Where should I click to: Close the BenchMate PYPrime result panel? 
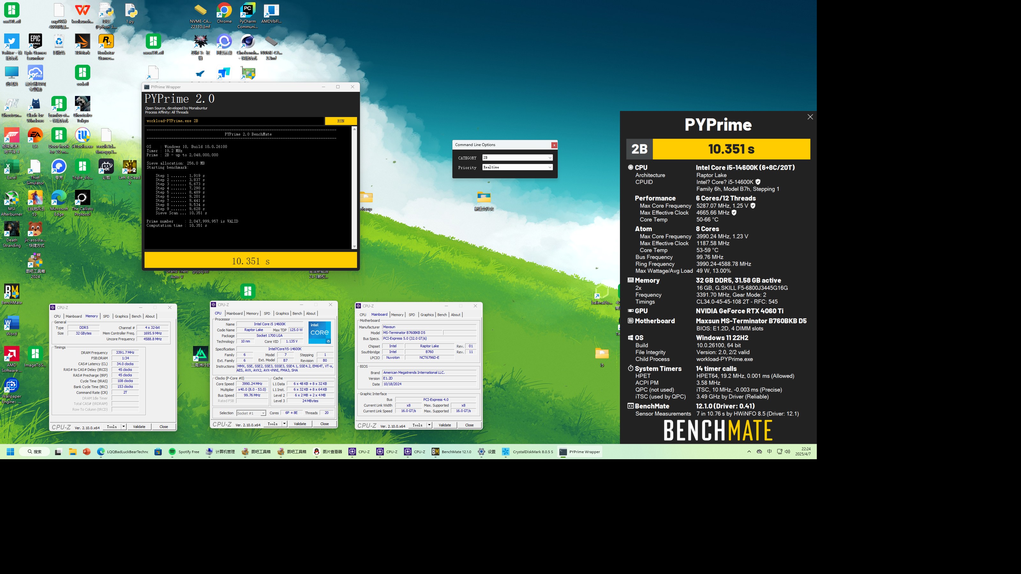[x=810, y=117]
